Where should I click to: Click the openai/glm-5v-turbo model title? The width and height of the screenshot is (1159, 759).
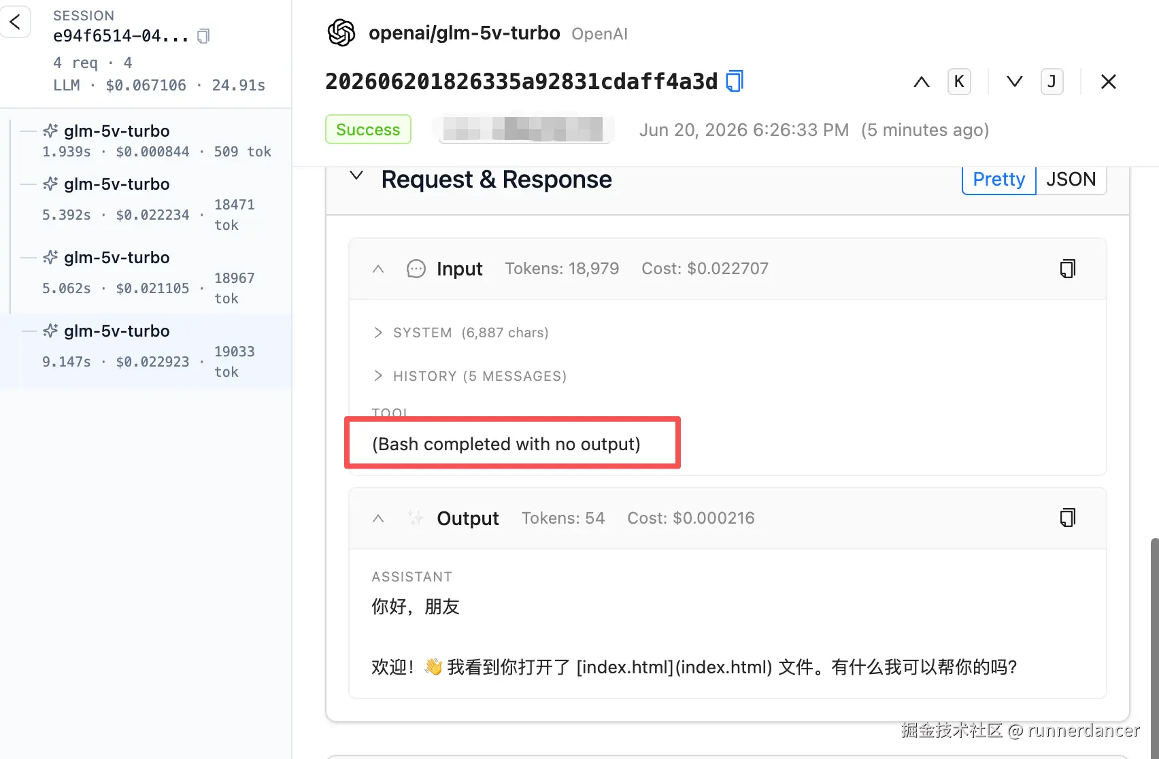click(x=464, y=33)
